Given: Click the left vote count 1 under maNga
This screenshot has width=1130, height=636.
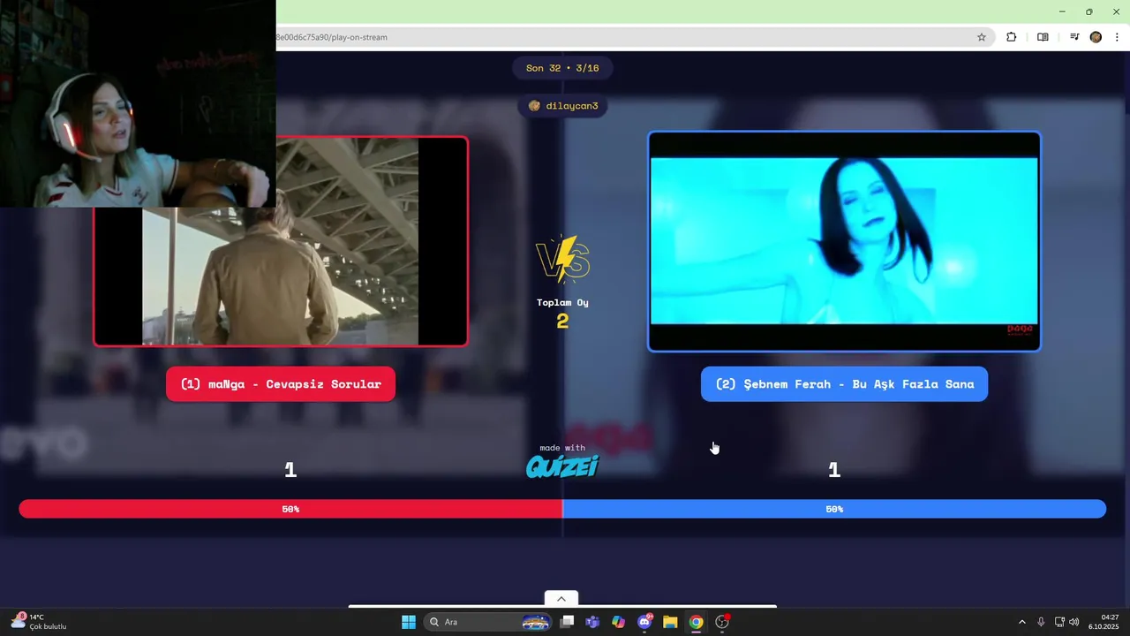Looking at the screenshot, I should (290, 470).
